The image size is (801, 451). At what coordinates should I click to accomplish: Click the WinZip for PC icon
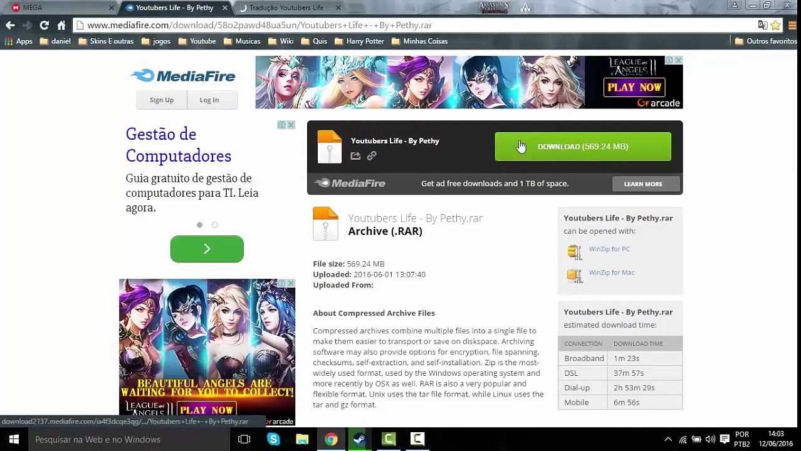[574, 252]
